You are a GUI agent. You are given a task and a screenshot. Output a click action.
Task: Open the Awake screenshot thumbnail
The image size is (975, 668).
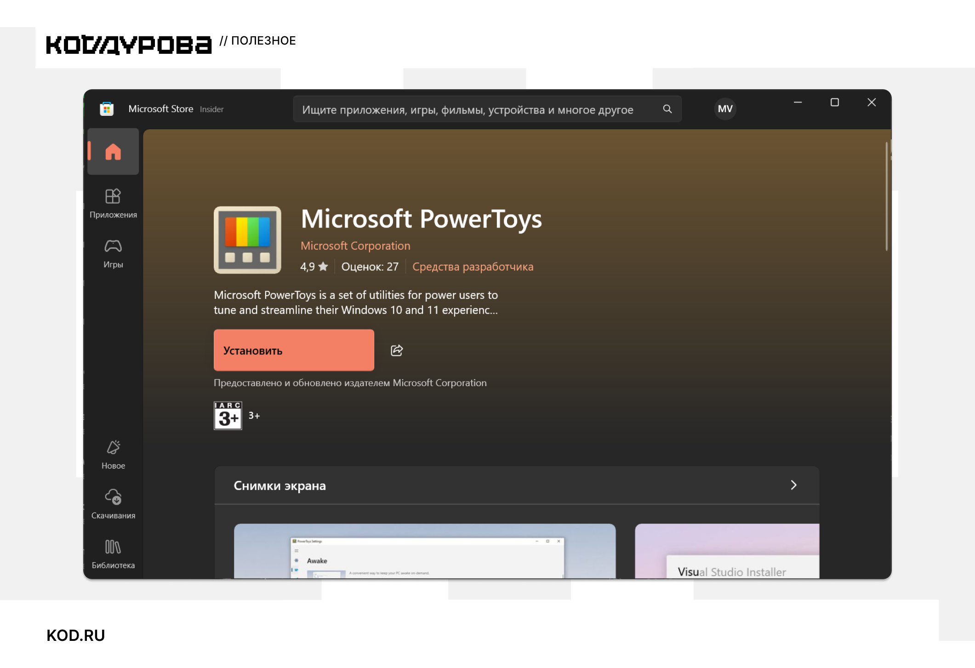point(425,551)
